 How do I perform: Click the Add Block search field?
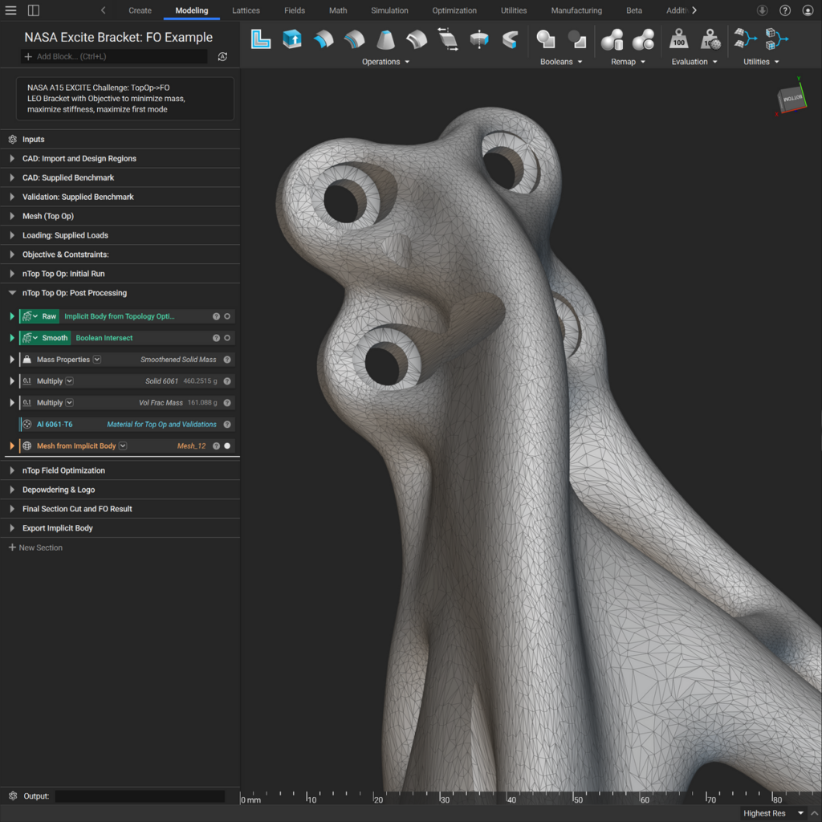coord(114,57)
